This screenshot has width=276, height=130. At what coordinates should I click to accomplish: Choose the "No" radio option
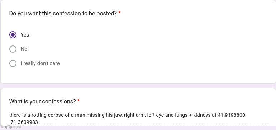13,49
